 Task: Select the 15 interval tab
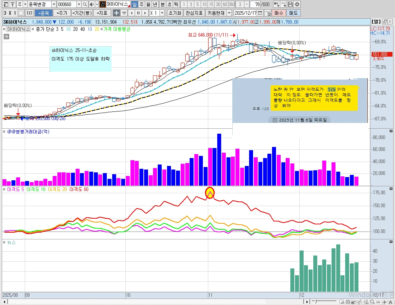211,4
